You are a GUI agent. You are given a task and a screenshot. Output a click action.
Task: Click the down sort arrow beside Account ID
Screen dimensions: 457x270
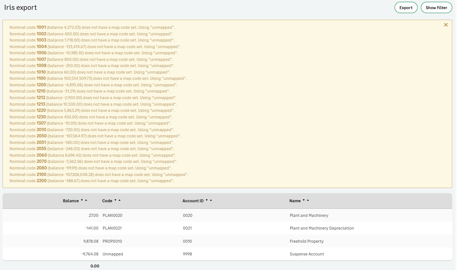click(207, 200)
